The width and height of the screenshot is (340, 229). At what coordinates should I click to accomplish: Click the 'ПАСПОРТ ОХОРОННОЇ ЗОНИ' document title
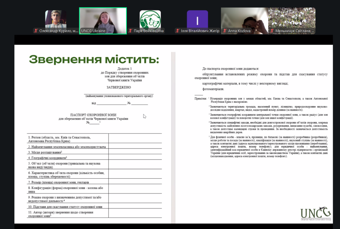tap(93, 115)
